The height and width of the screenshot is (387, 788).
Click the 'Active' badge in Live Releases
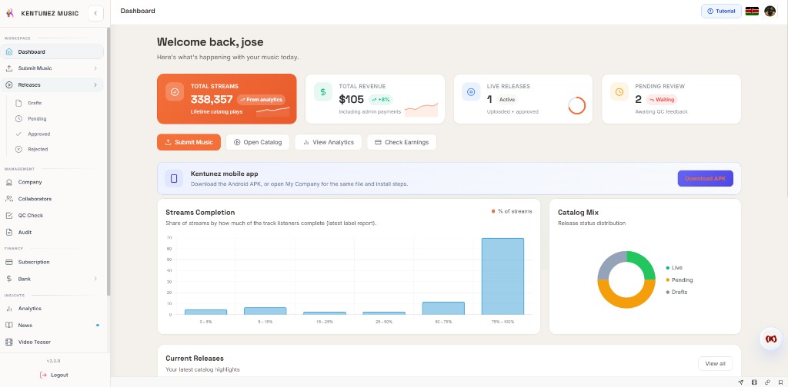[x=507, y=99]
